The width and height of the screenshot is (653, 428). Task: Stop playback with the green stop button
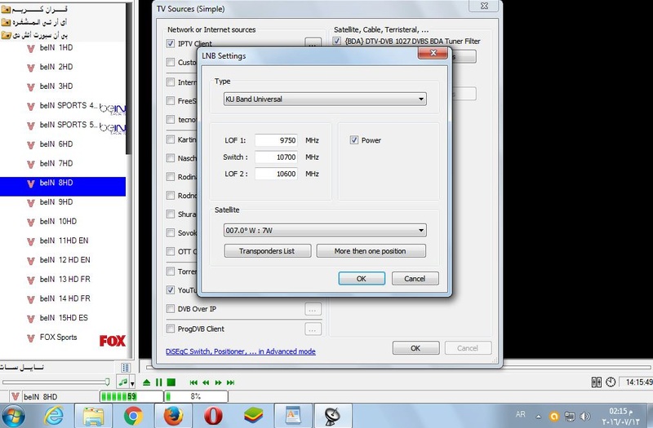171,382
